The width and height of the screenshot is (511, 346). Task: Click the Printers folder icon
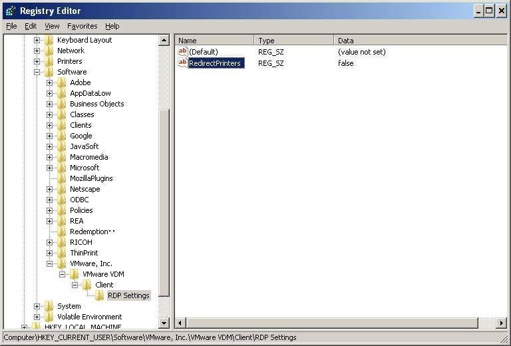49,61
